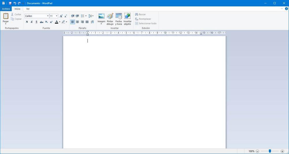Toggle underline (S) formatting
The image size is (289, 154).
36,22
